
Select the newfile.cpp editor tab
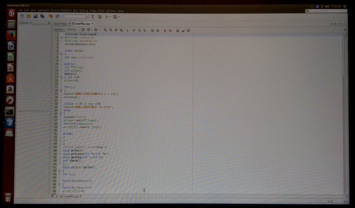point(82,23)
